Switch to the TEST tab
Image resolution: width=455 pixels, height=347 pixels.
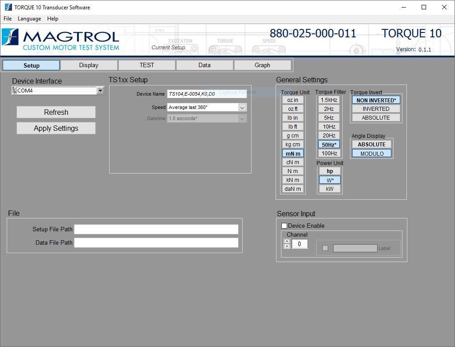click(146, 65)
